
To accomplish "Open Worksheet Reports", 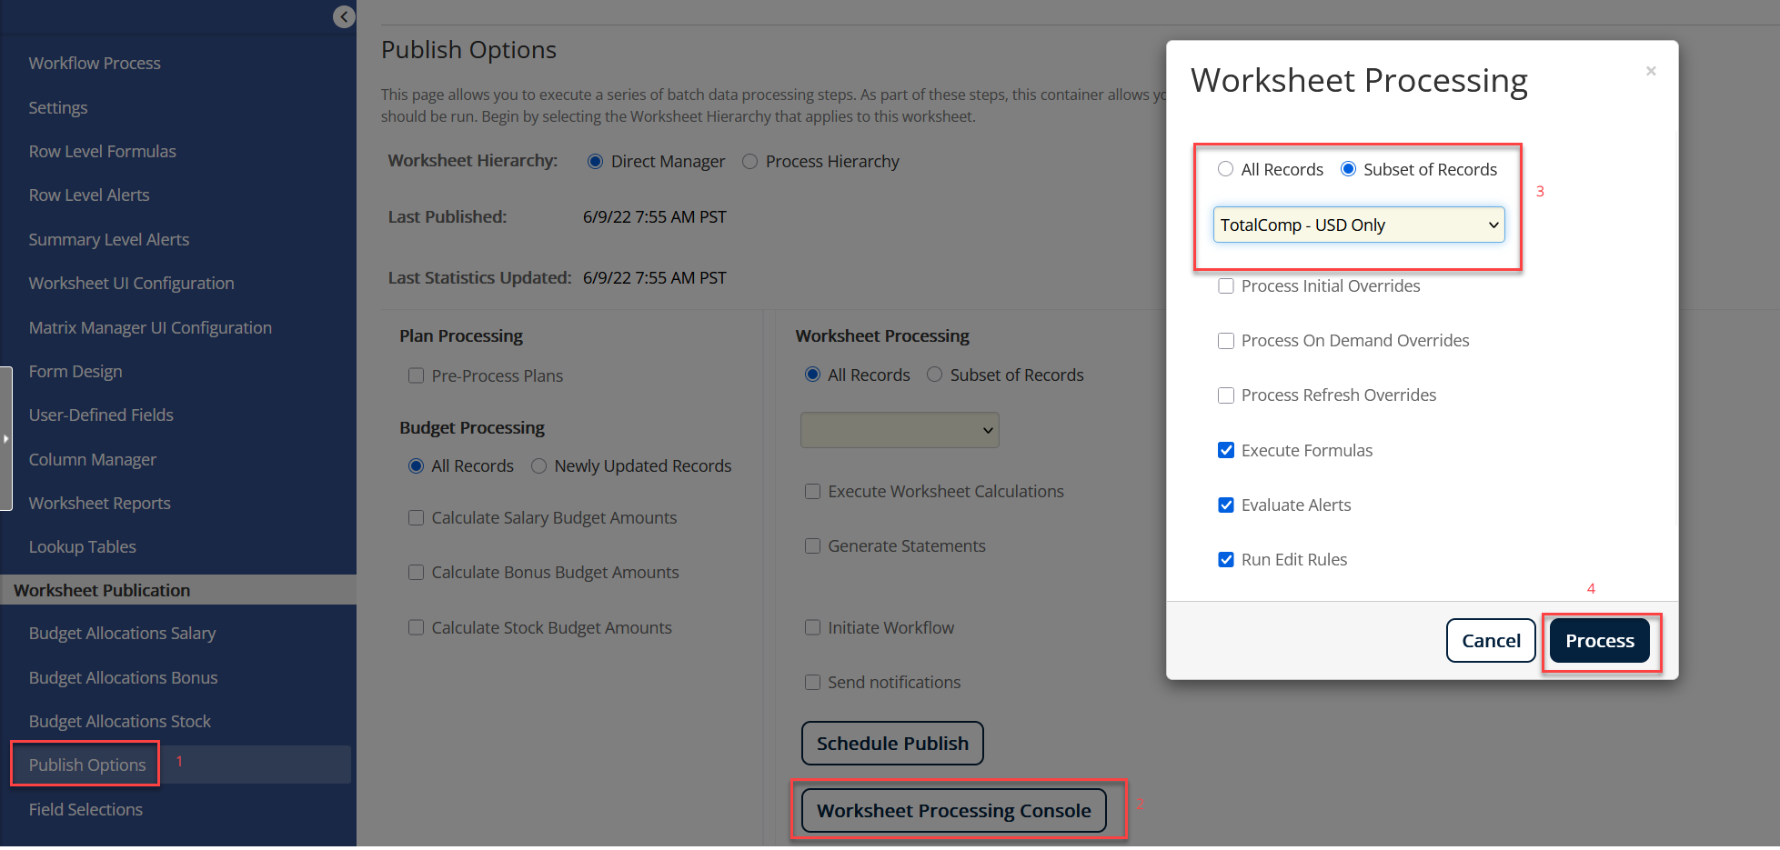I will click(100, 503).
